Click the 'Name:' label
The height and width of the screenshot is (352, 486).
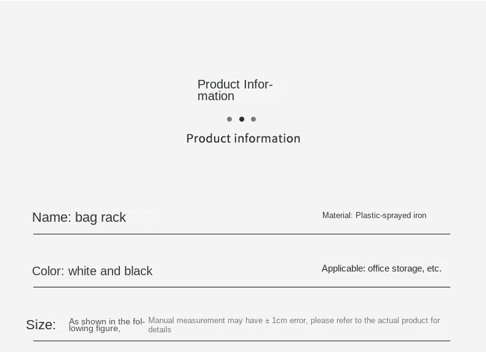(52, 217)
